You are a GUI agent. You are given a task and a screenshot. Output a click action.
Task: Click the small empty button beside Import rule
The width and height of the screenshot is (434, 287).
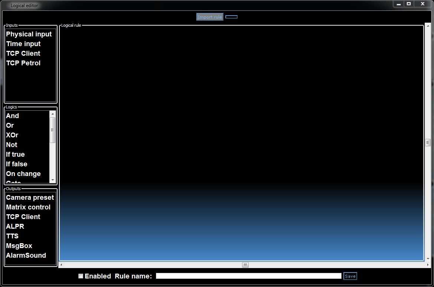coord(231,17)
